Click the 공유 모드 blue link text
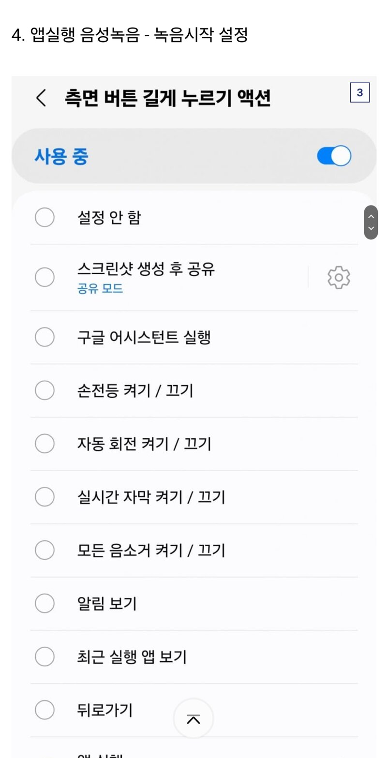The image size is (387, 758). pyautogui.click(x=100, y=289)
